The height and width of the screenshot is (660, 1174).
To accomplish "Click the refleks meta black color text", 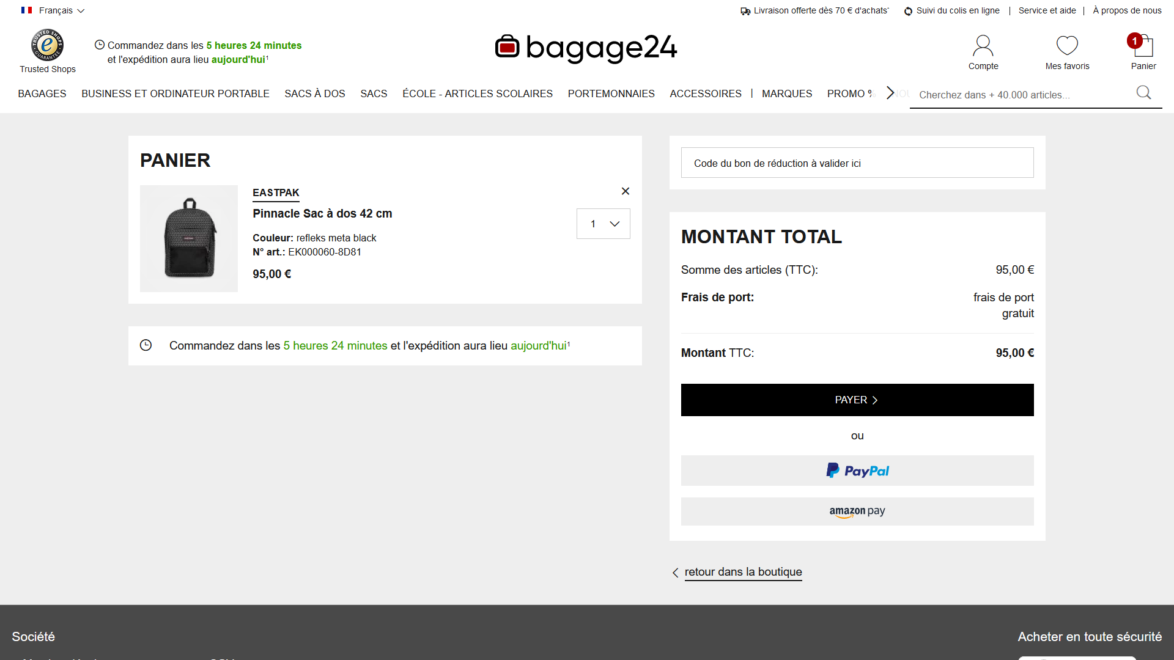I will coord(336,238).
